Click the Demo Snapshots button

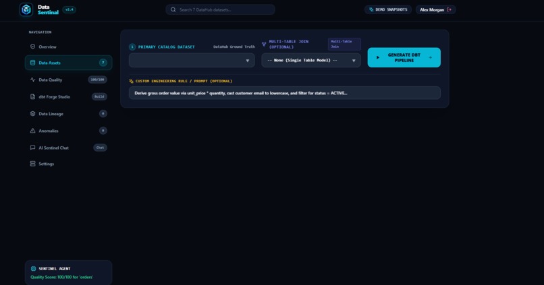[x=388, y=9]
